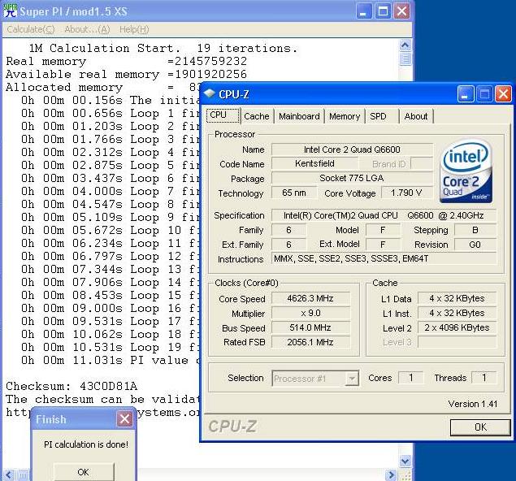
Task: Click the 11.031s PI value line
Action: point(111,360)
